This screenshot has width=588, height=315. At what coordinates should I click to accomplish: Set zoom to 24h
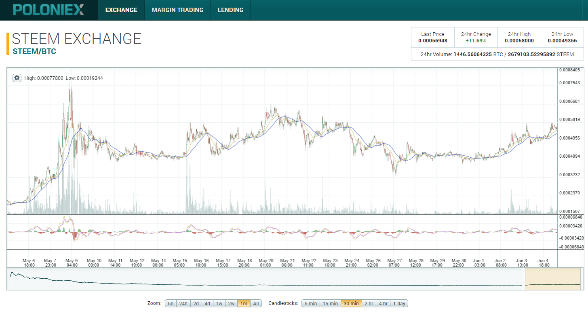[x=183, y=303]
